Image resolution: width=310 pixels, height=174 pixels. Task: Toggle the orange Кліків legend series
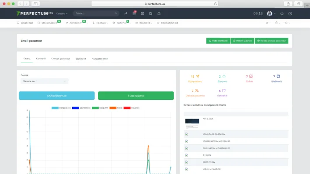point(116,108)
